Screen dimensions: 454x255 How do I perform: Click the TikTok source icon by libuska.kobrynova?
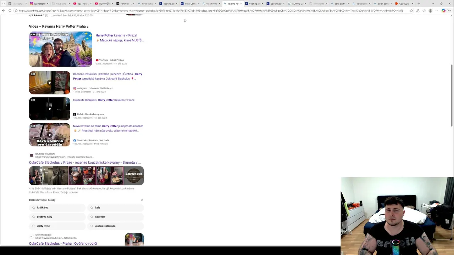74,114
